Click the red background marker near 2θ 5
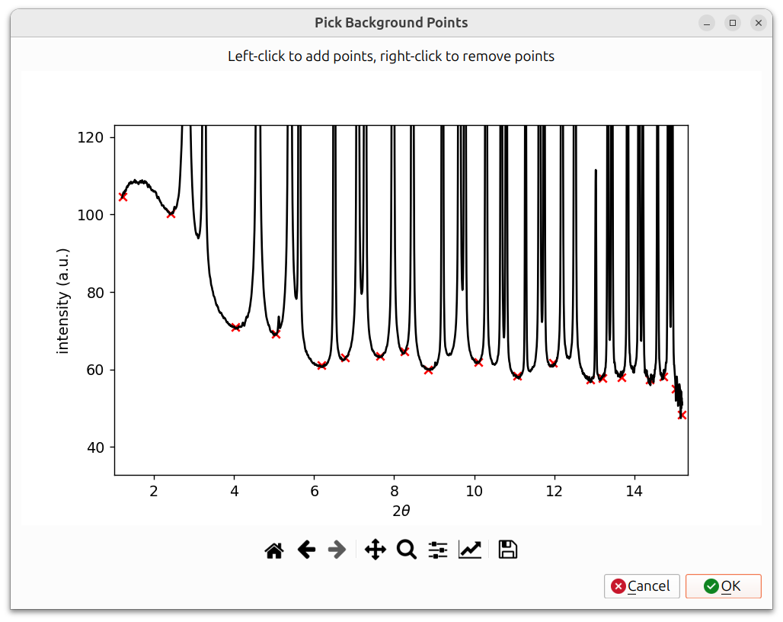Viewport: 783px width, 622px height. pyautogui.click(x=276, y=334)
